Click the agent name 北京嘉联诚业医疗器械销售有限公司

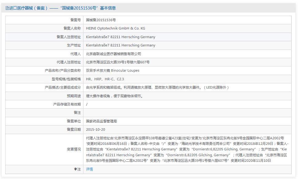tap(113, 54)
